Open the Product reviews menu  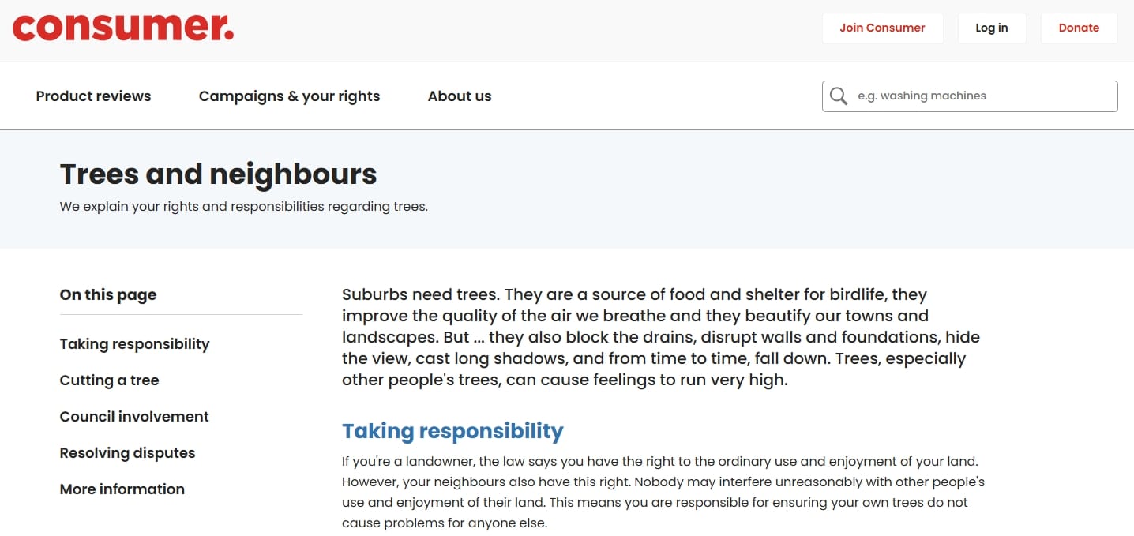tap(93, 96)
